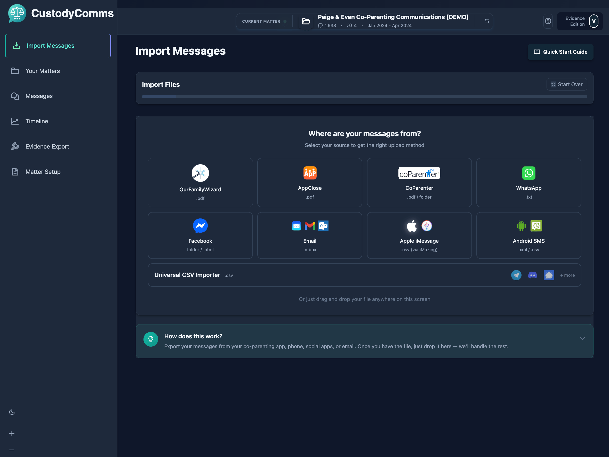Open Matter Setup in sidebar
This screenshot has width=609, height=457.
click(58, 172)
